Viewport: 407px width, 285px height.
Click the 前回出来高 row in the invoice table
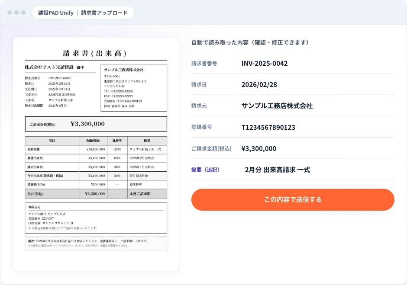click(96, 167)
